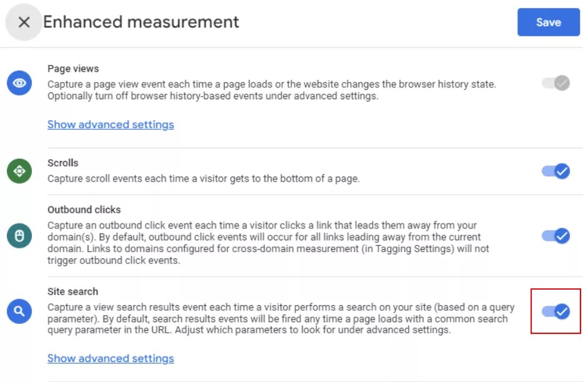Viewport: 583px width, 382px height.
Task: Click the Site search magnifier icon
Action: (19, 311)
